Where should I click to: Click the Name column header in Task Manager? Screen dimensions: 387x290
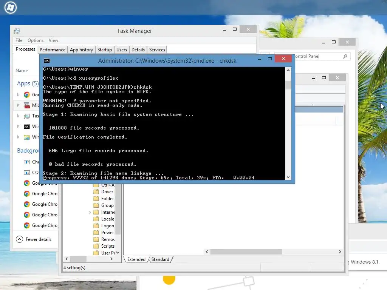[x=22, y=71]
